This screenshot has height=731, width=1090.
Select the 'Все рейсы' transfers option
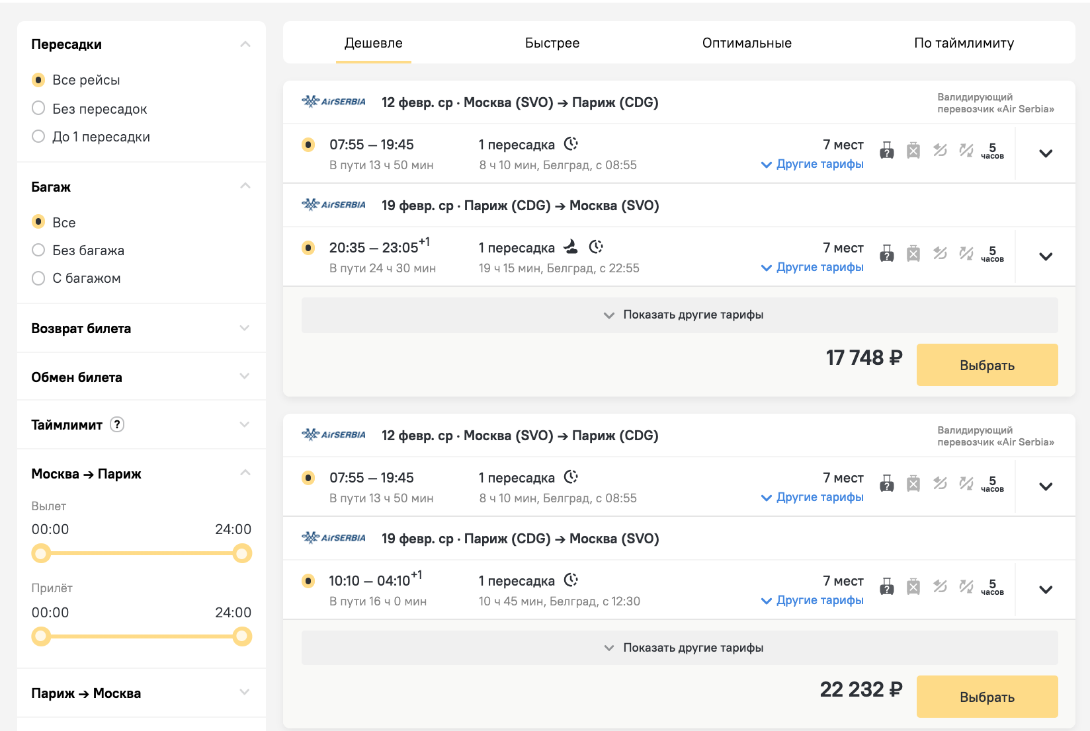coord(38,80)
